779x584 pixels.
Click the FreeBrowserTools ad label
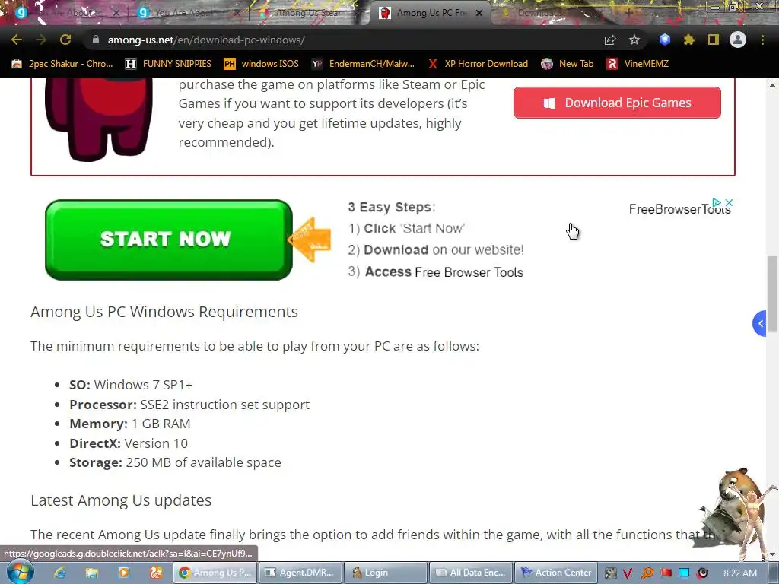(679, 209)
